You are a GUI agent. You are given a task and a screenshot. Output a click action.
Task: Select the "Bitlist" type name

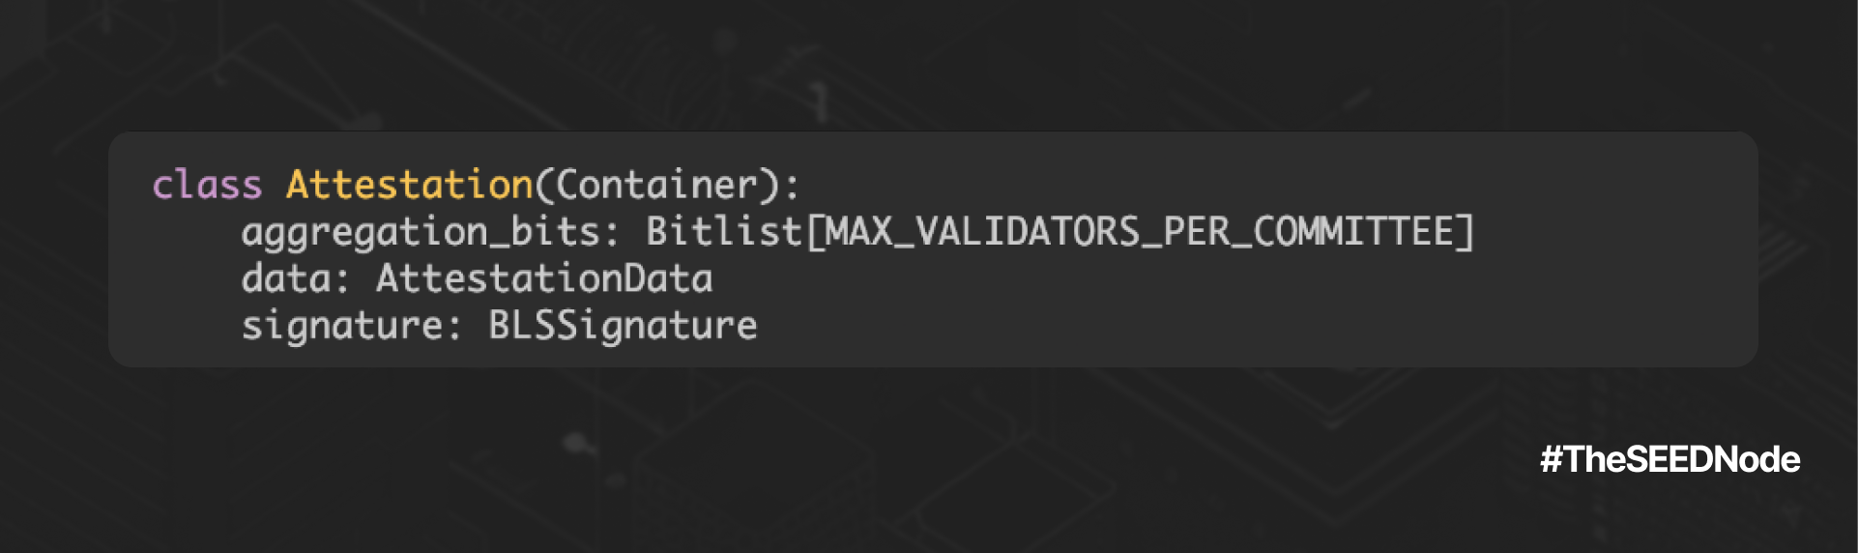(x=724, y=232)
